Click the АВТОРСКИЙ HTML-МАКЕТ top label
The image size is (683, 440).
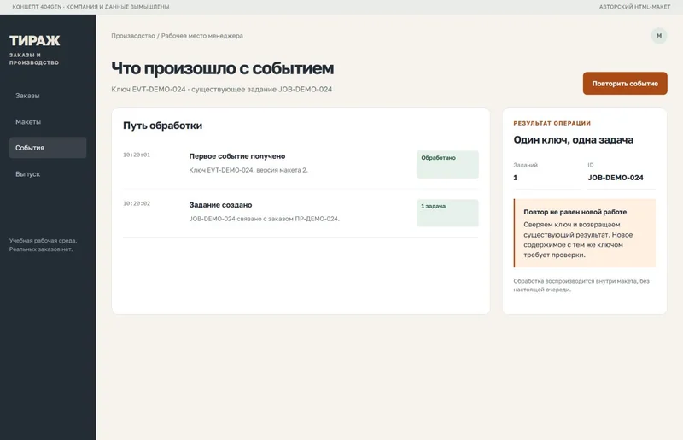point(634,7)
